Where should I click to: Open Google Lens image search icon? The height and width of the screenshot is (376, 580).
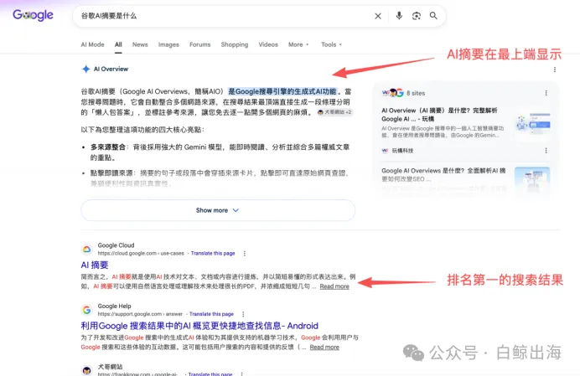416,16
